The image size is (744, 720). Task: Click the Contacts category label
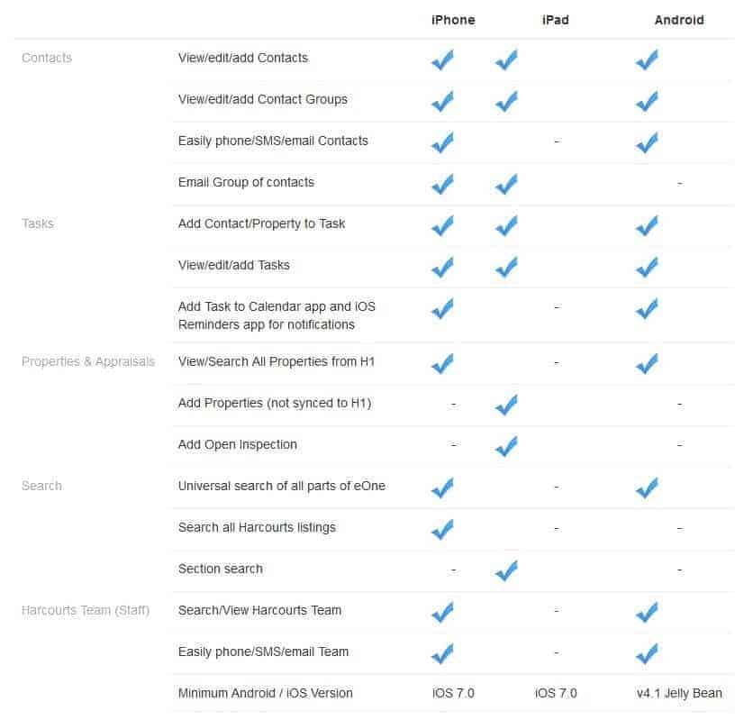pyautogui.click(x=47, y=58)
